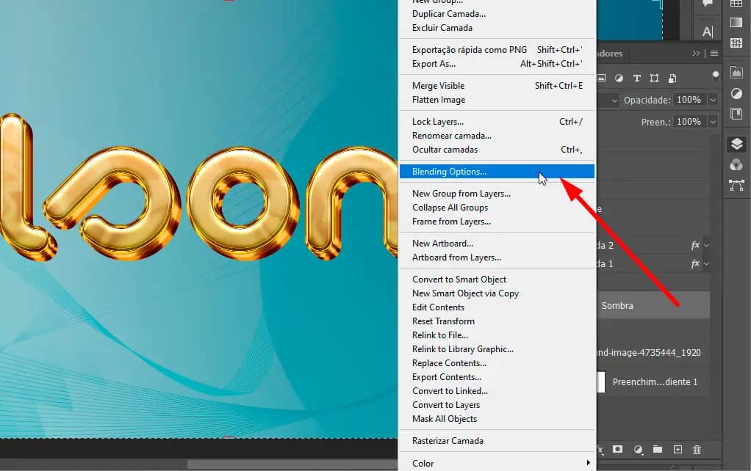Image resolution: width=751 pixels, height=471 pixels.
Task: Add a layer mask icon
Action: (618, 449)
